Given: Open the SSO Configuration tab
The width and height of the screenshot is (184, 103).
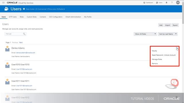Looking at the screenshot, I should pyautogui.click(x=56, y=17).
